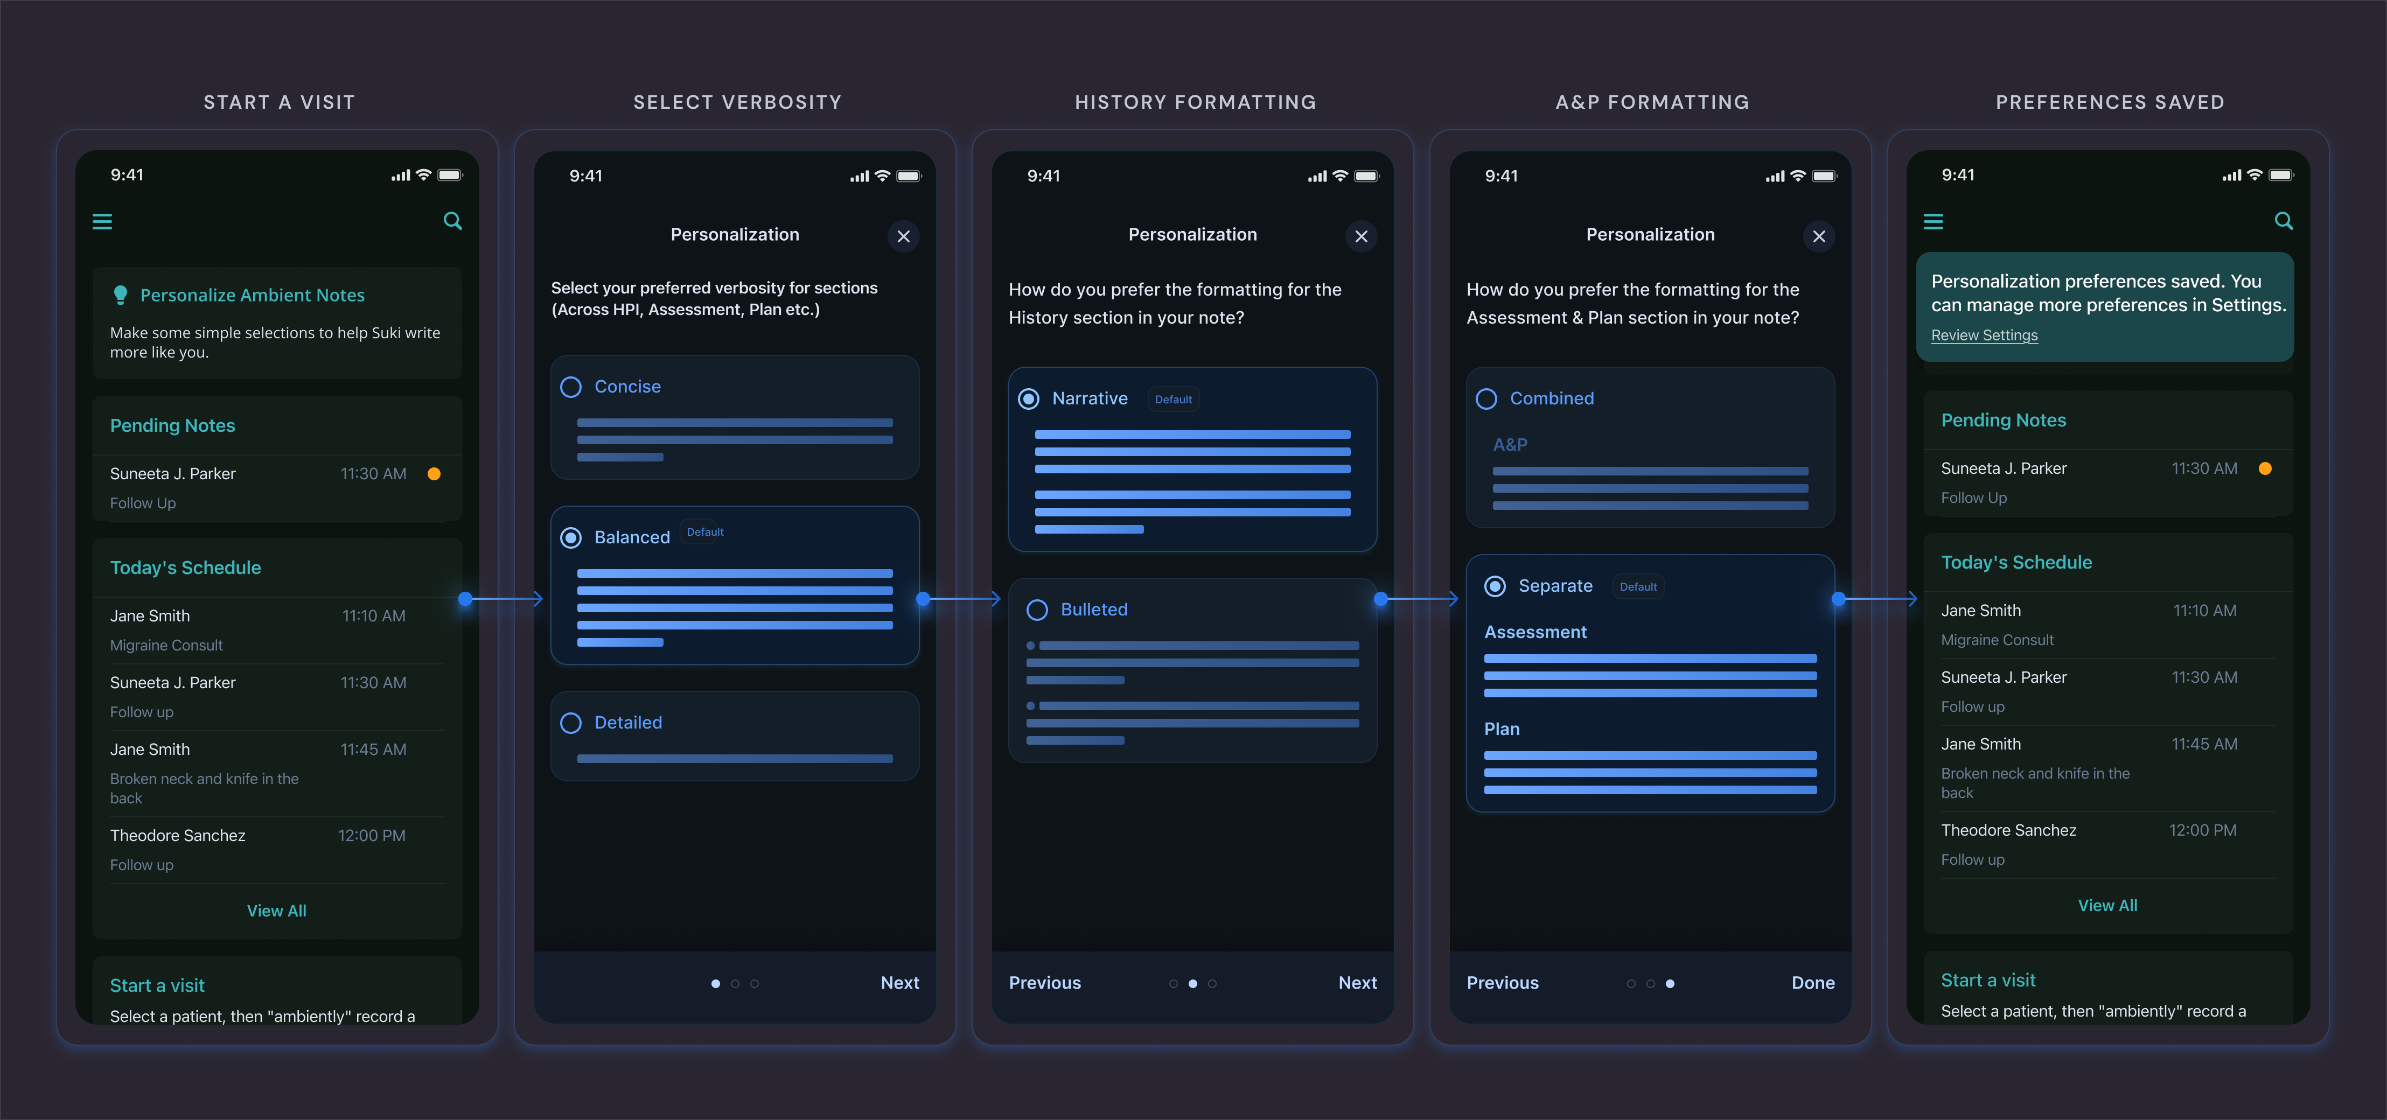The width and height of the screenshot is (2387, 1120).
Task: Click second page dot on History Formatting screen
Action: pyautogui.click(x=1192, y=984)
